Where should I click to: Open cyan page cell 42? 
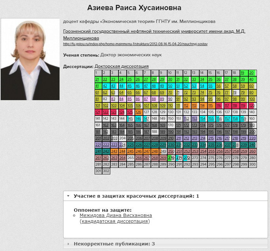point(106,86)
